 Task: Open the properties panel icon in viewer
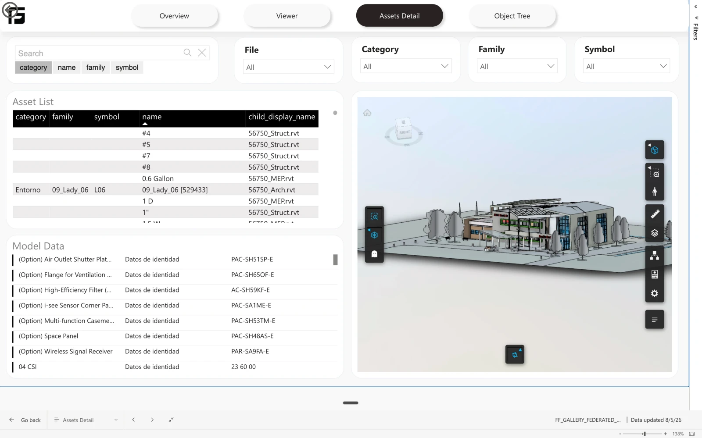[654, 274]
